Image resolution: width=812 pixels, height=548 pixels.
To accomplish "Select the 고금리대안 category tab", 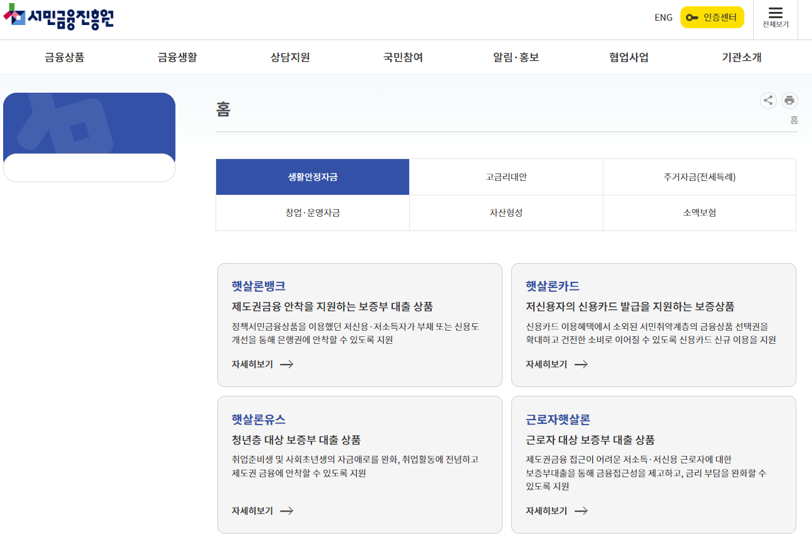I will [506, 177].
